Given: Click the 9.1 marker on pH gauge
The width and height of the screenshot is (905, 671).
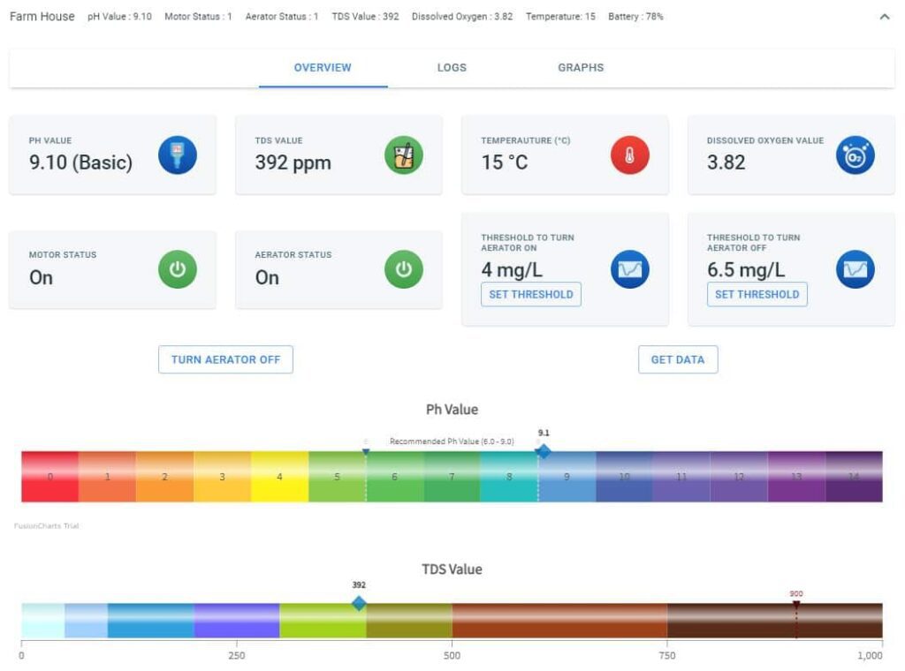Looking at the screenshot, I should coord(543,450).
